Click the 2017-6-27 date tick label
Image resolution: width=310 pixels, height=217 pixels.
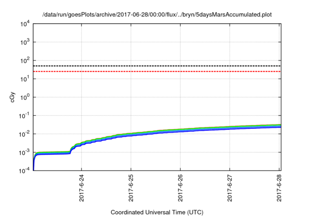(x=230, y=188)
